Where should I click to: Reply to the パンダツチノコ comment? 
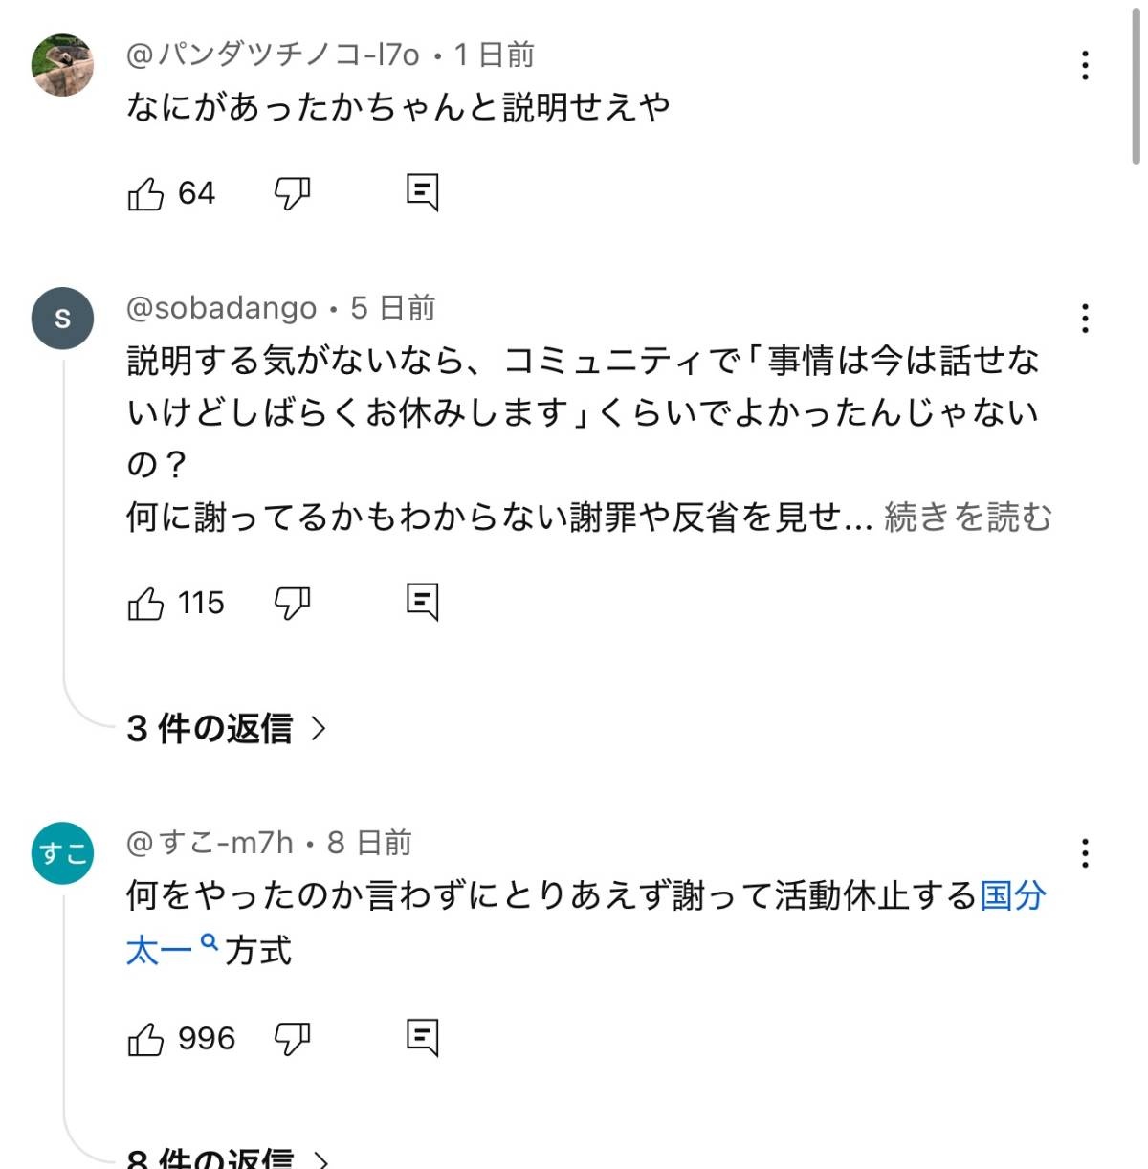(x=422, y=192)
